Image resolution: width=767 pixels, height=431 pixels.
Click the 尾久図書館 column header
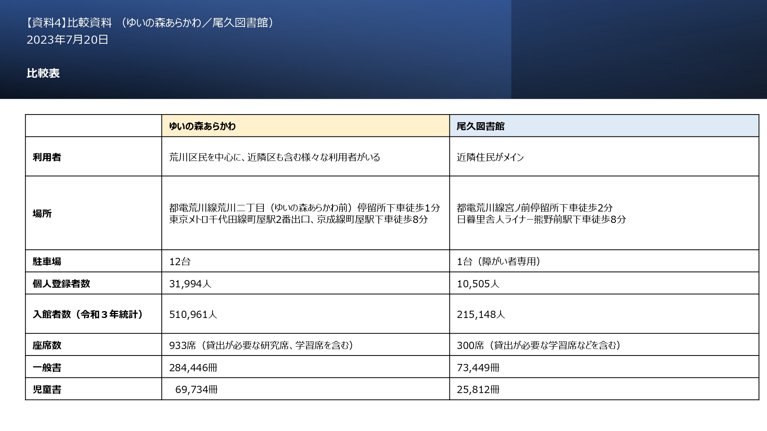481,126
